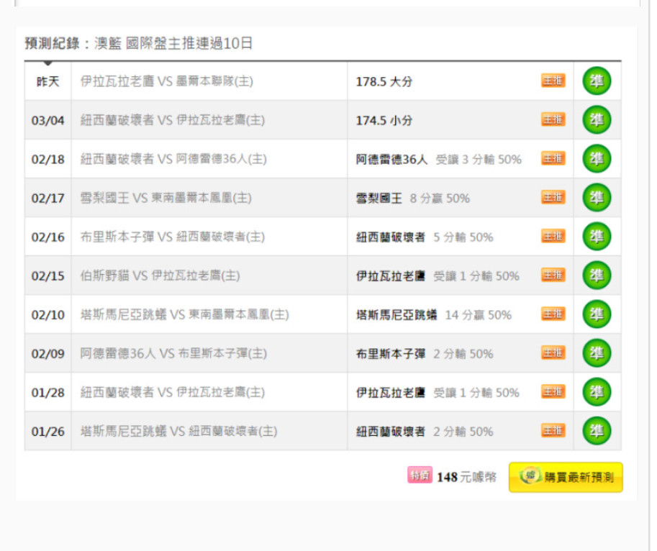Click the orange 主推 badge for 02/18
This screenshot has height=551, width=657.
click(553, 159)
